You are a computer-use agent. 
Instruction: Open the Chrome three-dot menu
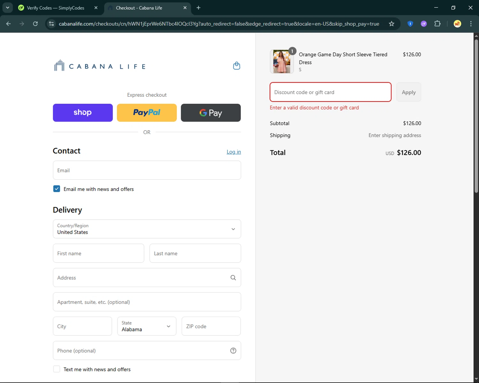tap(471, 24)
